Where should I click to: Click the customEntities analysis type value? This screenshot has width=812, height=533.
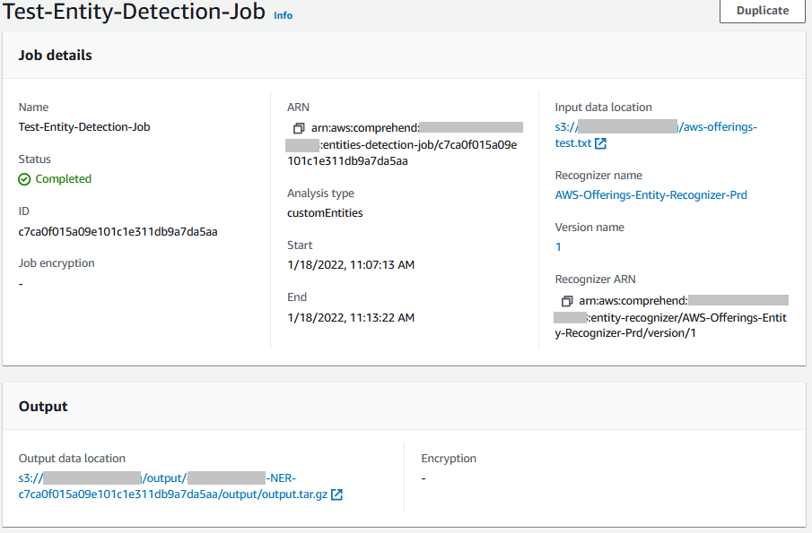coord(325,212)
